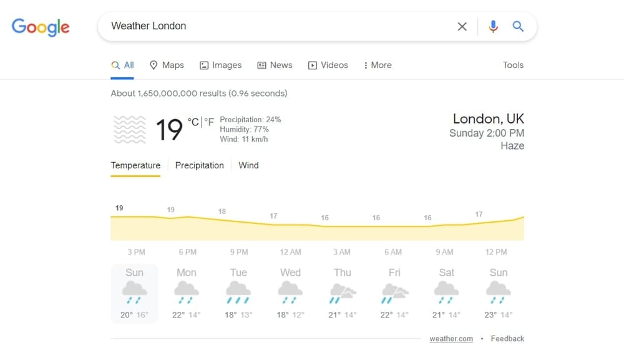Screen dimensions: 624x358
Task: Click the 6 AM point on temperature graph
Action: pyautogui.click(x=393, y=226)
